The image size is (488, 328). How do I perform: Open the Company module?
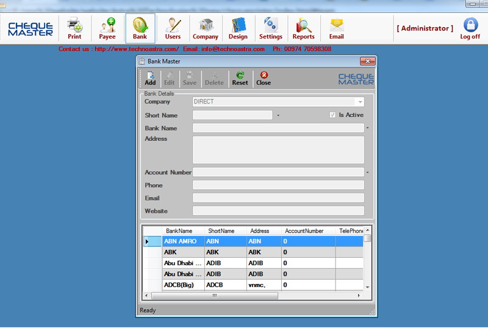[x=206, y=28]
